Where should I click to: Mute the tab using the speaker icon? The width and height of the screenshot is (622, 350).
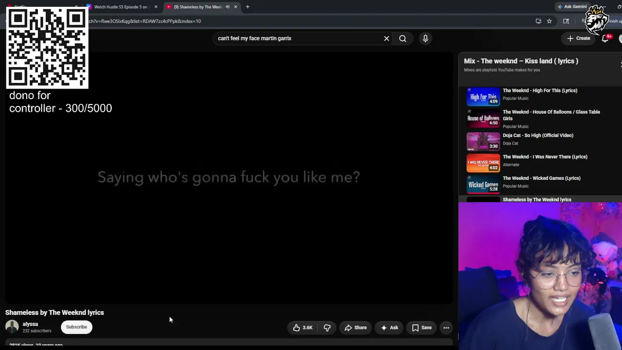pos(227,7)
